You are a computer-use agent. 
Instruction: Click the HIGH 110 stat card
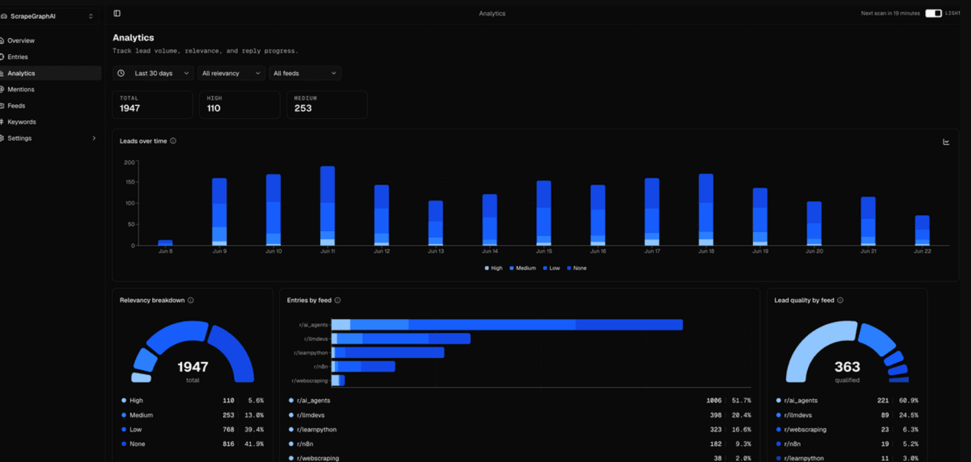pos(239,105)
